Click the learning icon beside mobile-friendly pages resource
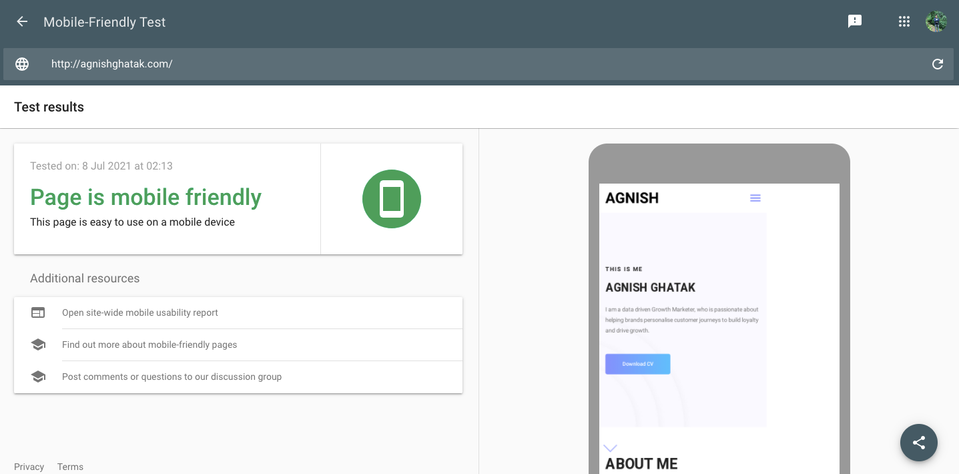The height and width of the screenshot is (474, 959). pos(38,344)
